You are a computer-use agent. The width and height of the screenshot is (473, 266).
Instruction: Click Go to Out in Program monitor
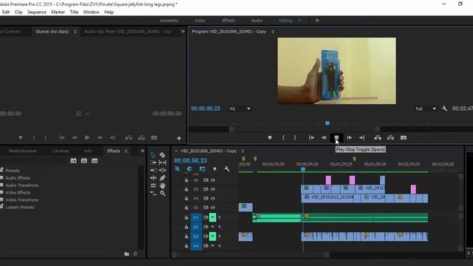[362, 138]
